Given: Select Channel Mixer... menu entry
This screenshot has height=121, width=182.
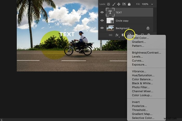Looking at the screenshot, I should point(142,91).
